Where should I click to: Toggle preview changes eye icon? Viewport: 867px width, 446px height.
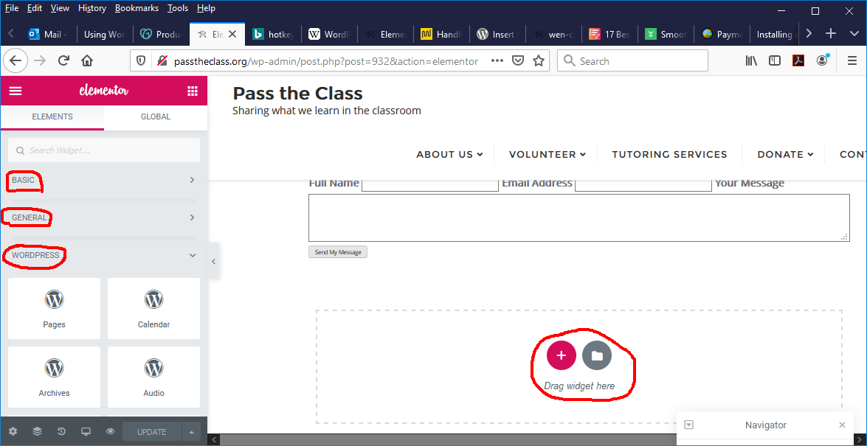tap(110, 432)
